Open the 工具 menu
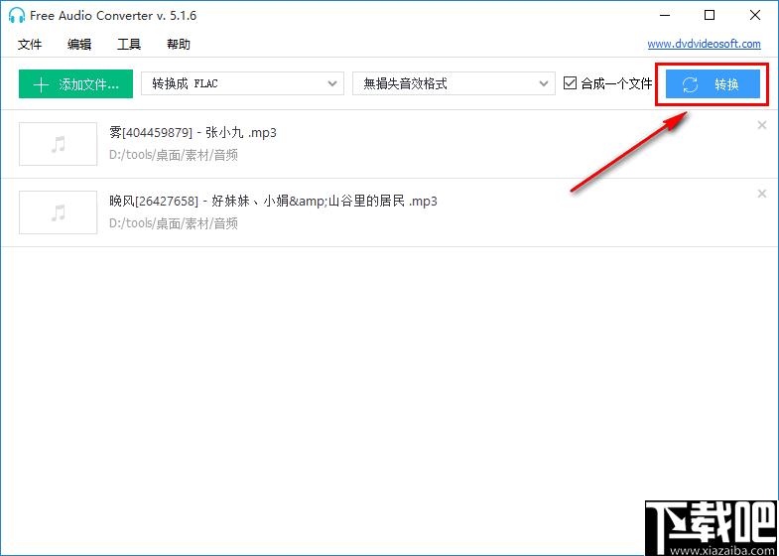 pyautogui.click(x=129, y=45)
